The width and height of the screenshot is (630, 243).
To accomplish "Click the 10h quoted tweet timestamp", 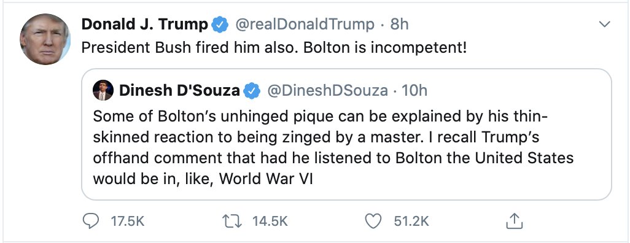I will 414,91.
